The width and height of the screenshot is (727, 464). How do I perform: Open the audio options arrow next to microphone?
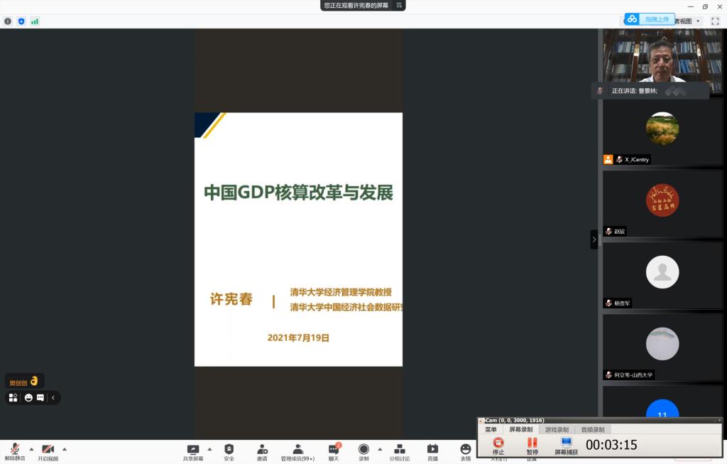point(31,449)
